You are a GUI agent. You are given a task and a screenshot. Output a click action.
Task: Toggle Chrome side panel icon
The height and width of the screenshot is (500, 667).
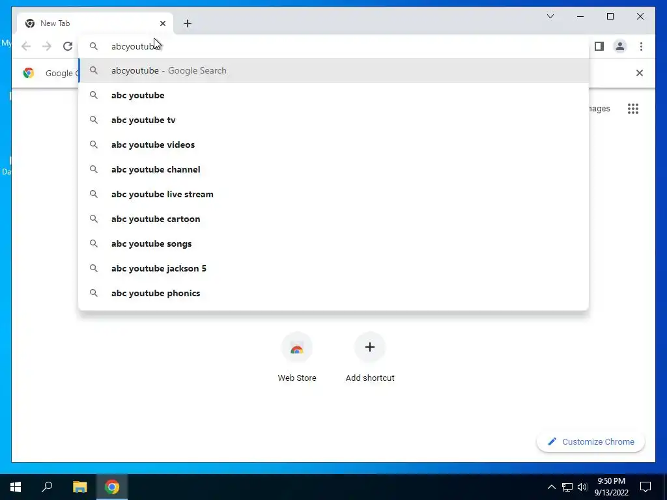pyautogui.click(x=599, y=46)
